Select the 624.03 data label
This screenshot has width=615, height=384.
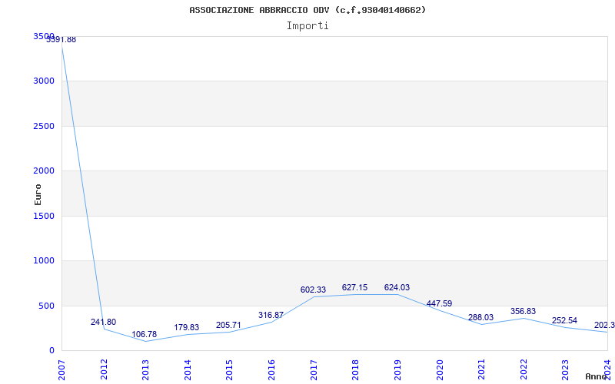click(x=397, y=287)
